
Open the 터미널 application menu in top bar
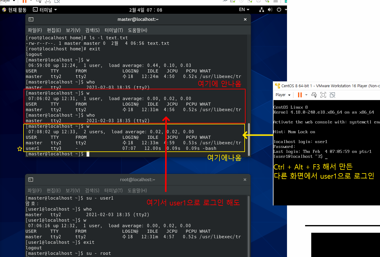pos(45,10)
